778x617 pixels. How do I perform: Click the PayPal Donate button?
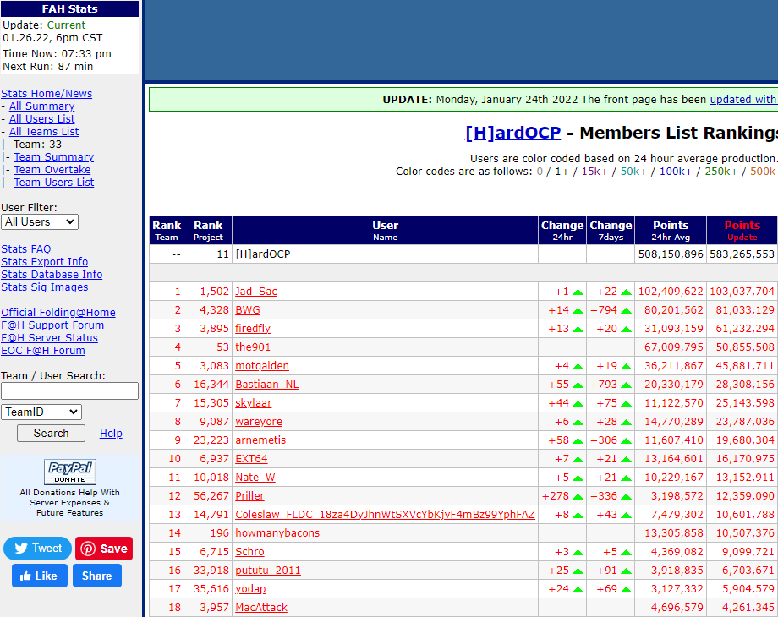click(x=70, y=472)
